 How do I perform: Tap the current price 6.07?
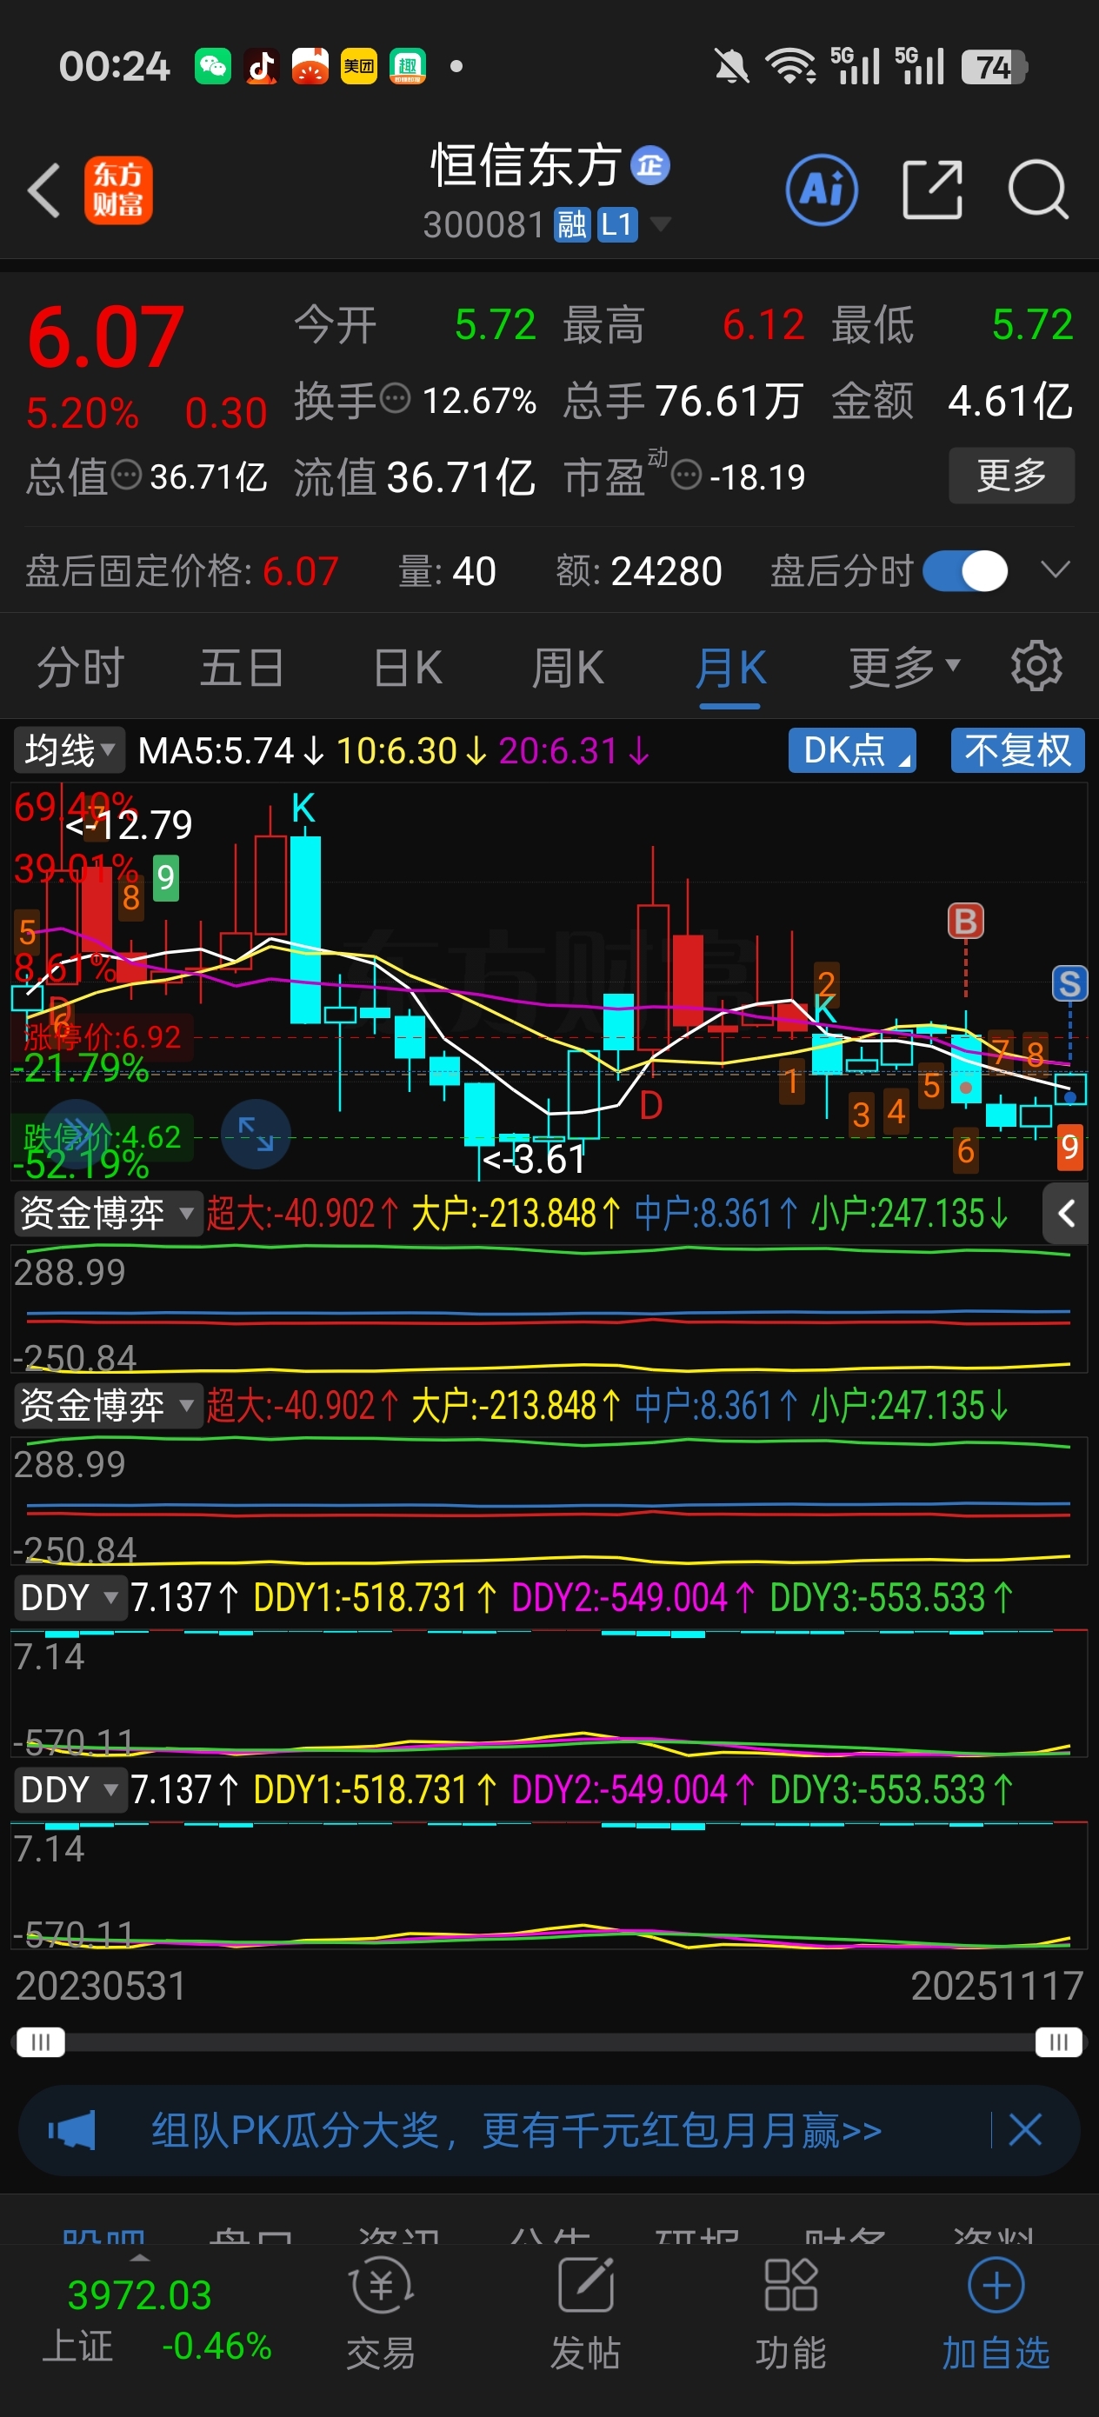point(105,338)
